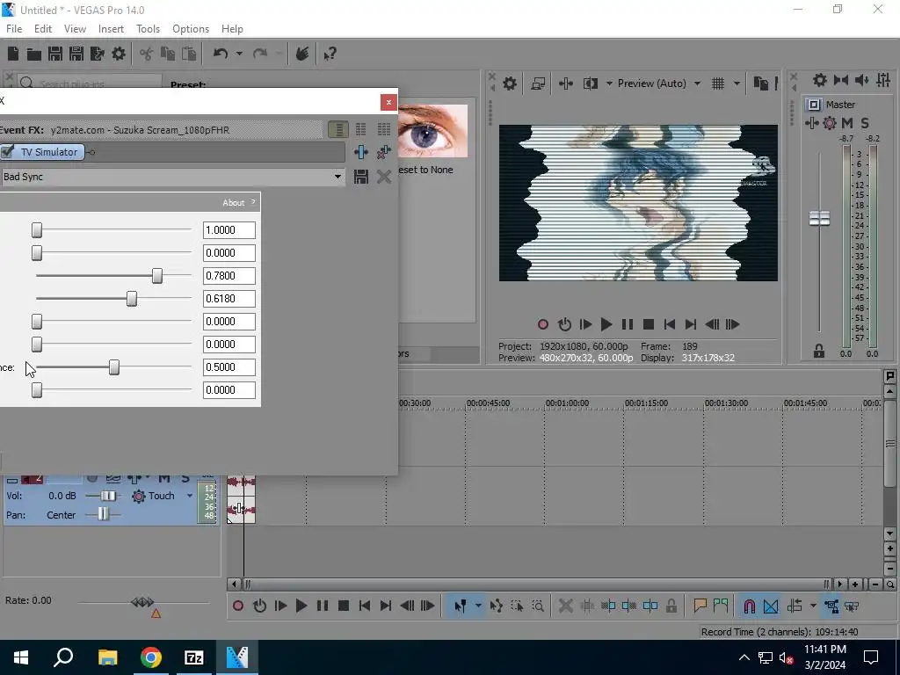Insert a marker on the timeline

coord(700,606)
